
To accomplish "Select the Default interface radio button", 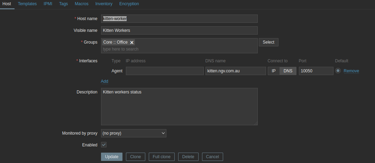I will (x=338, y=71).
